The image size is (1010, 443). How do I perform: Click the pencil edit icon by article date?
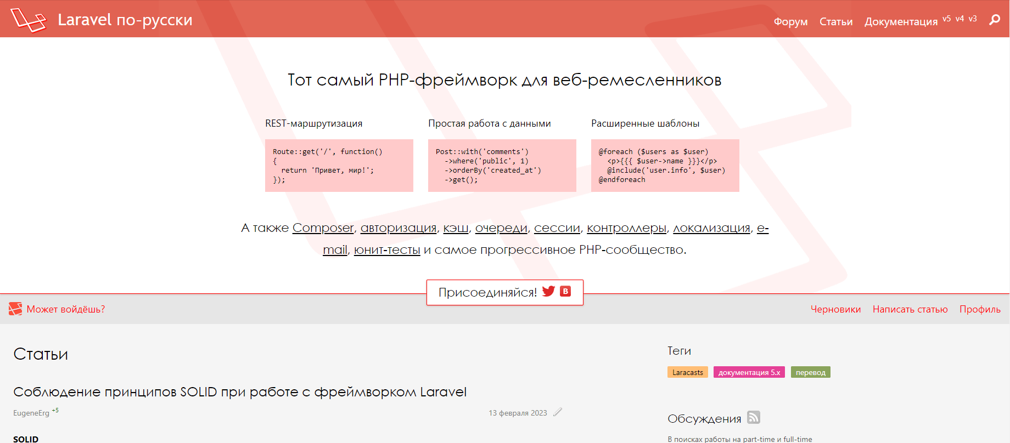(x=558, y=412)
